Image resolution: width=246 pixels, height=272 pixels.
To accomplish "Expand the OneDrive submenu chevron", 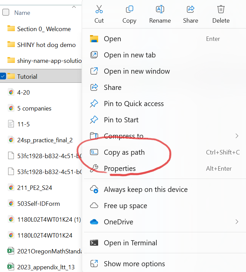I will (237, 222).
